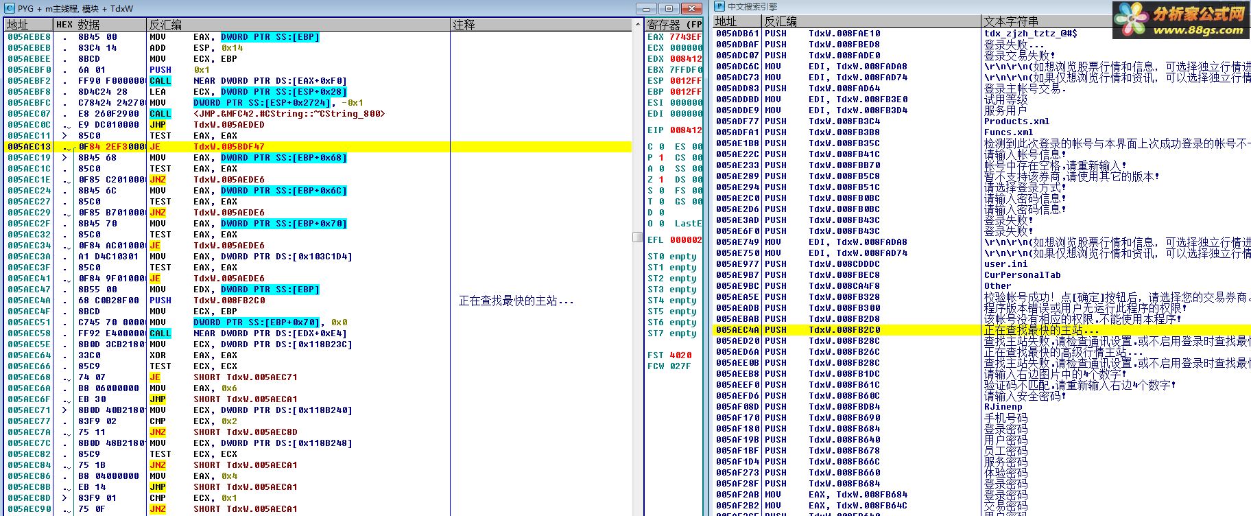Image resolution: width=1251 pixels, height=516 pixels.
Task: Click the comment 正在查找最快的主站 in 注释 column
Action: pos(516,301)
